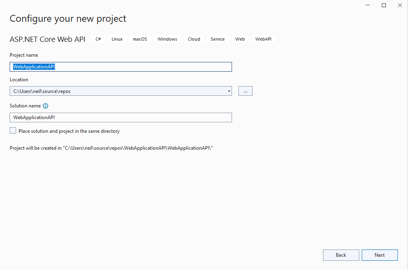This screenshot has width=408, height=270.
Task: Go back with the Back button
Action: [341, 255]
